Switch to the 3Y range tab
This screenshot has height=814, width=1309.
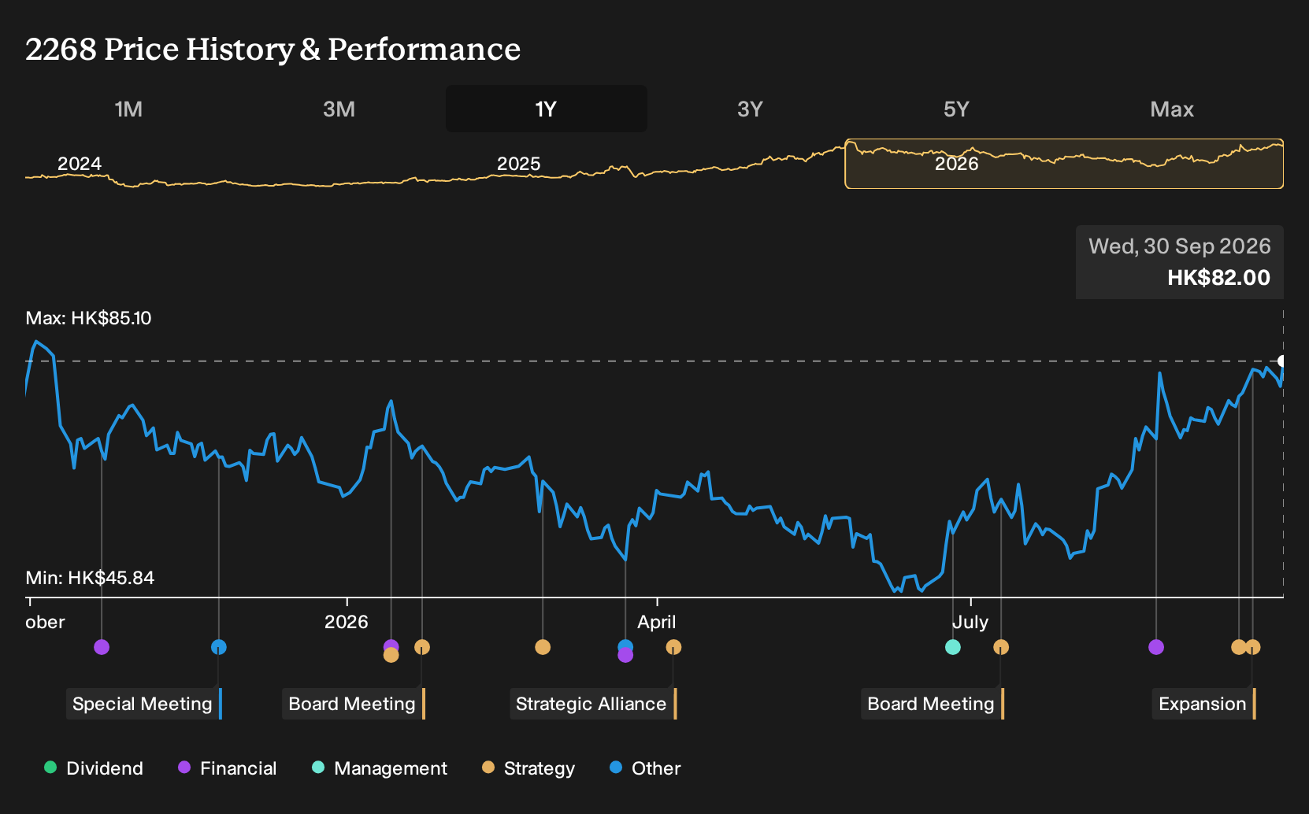(x=750, y=109)
